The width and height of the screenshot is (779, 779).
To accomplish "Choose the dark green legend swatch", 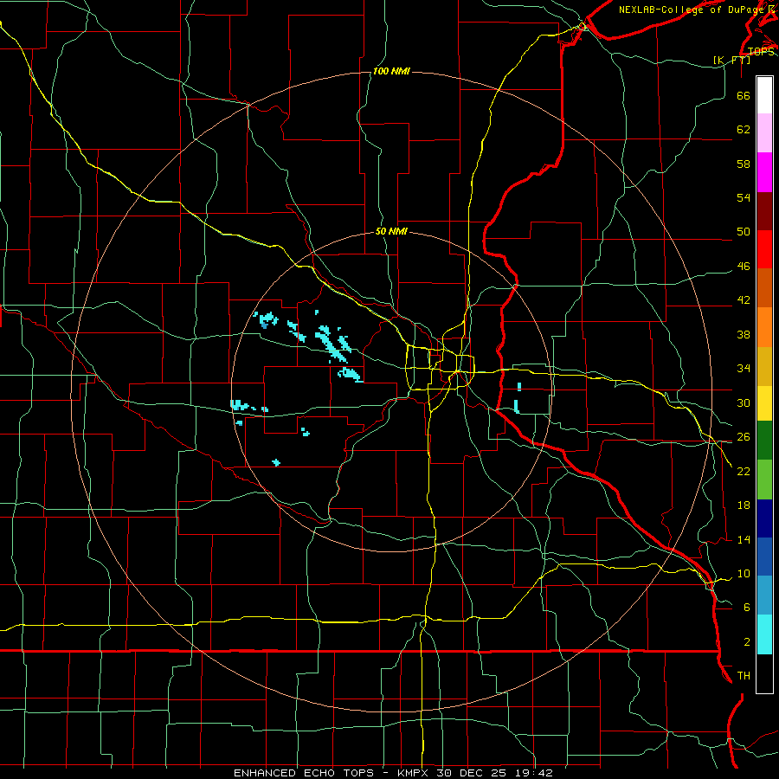I will (764, 441).
